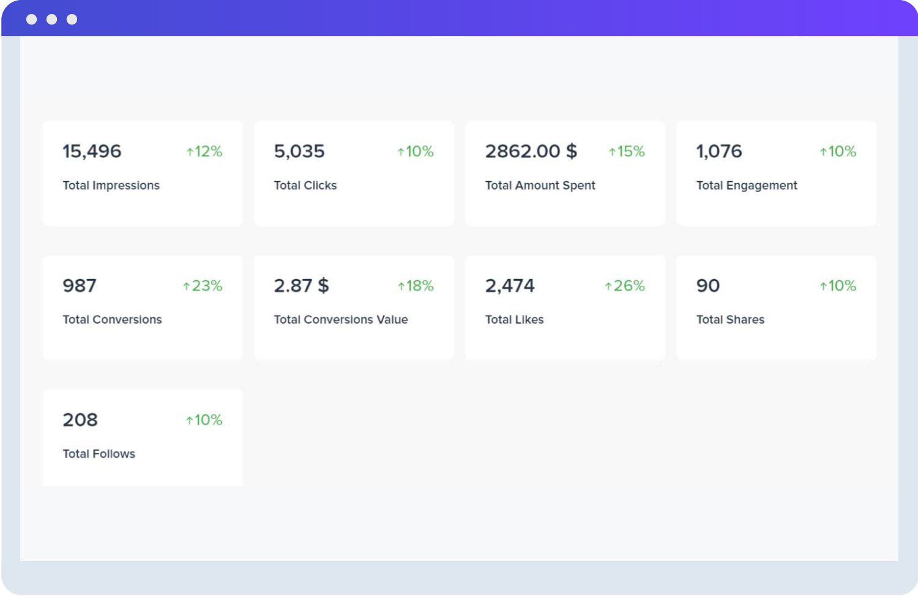The height and width of the screenshot is (596, 918).
Task: Click the 2,474 likes value
Action: point(510,286)
